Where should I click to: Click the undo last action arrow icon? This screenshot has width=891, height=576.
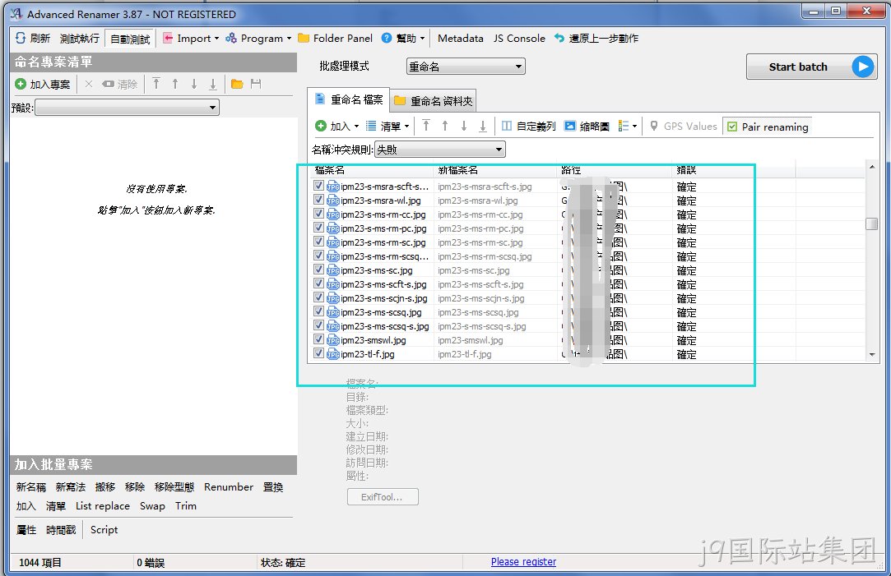click(x=559, y=38)
